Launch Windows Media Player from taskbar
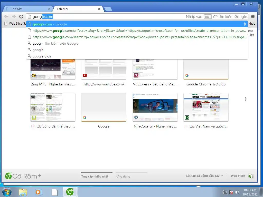The image size is (263, 197). (39, 192)
